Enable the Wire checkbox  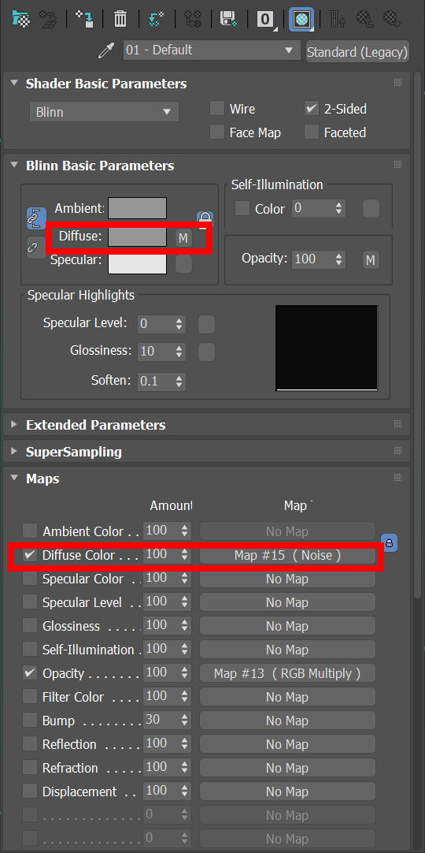[217, 108]
